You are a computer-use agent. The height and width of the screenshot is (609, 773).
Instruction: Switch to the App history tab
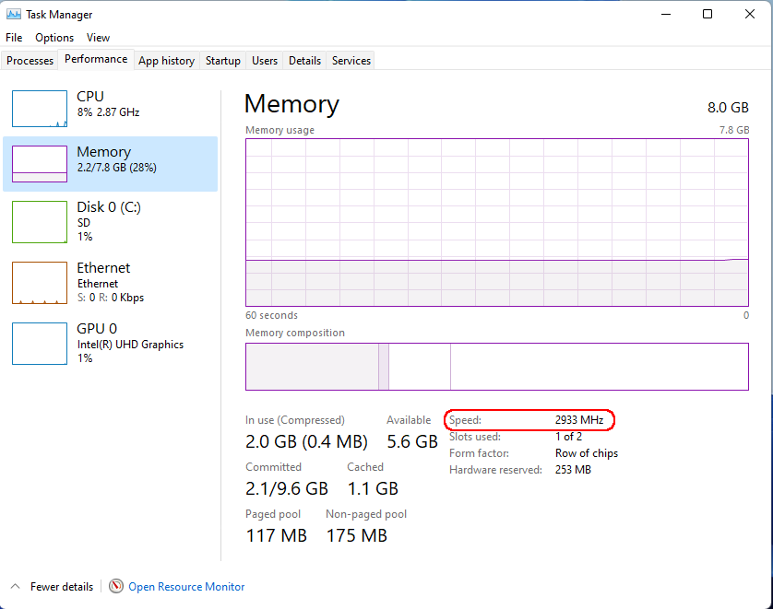[x=166, y=61]
